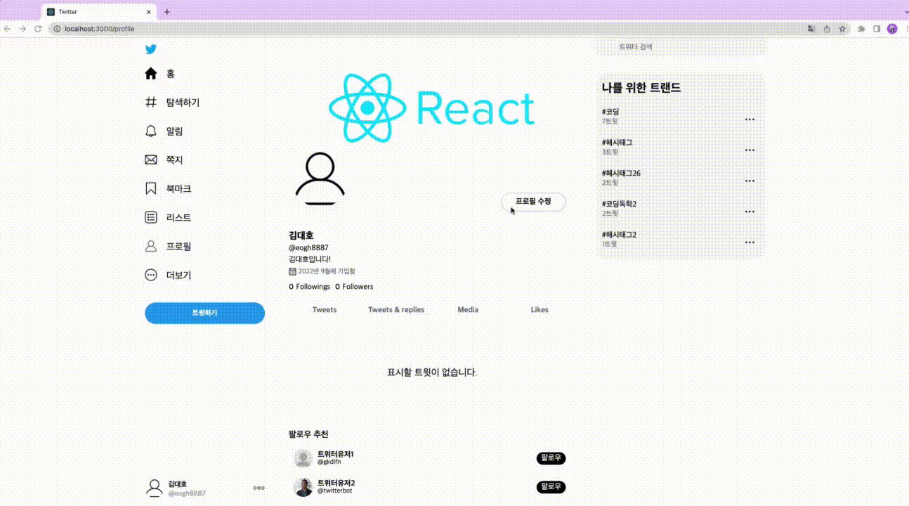Open account menu dots beside 김대호
The width and height of the screenshot is (909, 506).
(x=259, y=488)
